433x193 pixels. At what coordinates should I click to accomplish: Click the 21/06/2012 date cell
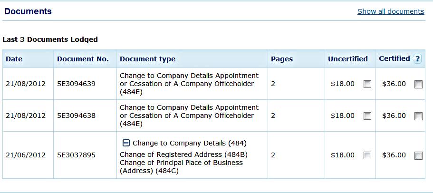(x=26, y=155)
